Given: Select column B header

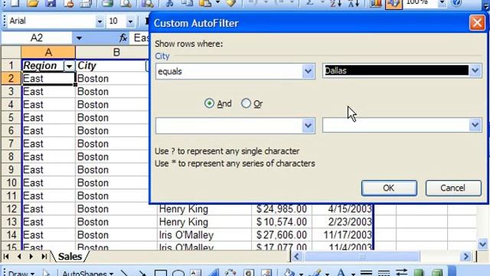Looking at the screenshot, I should (116, 52).
